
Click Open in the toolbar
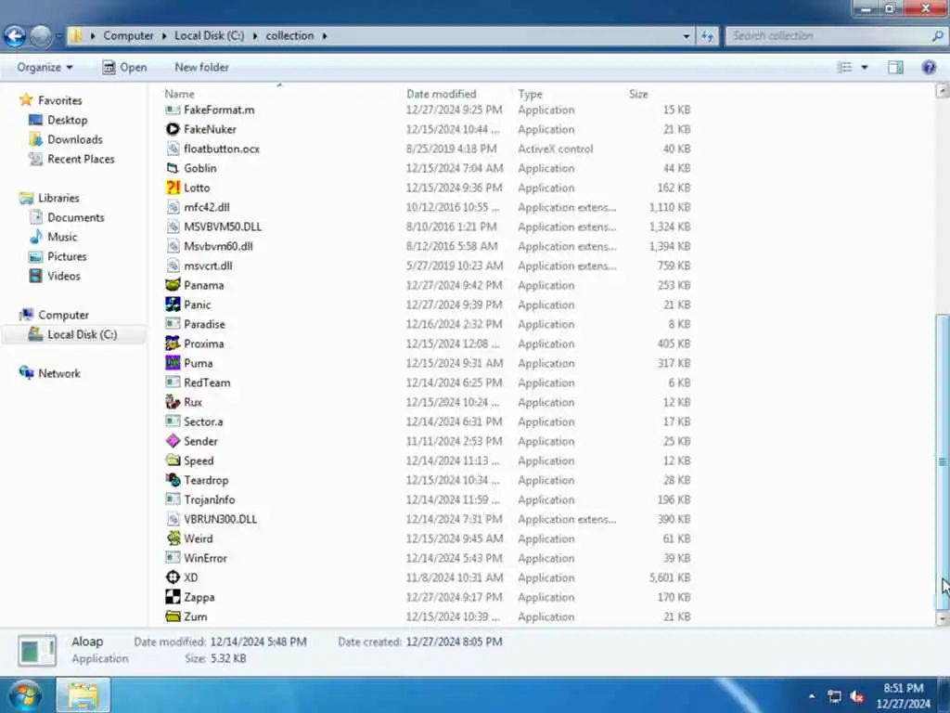tap(125, 67)
